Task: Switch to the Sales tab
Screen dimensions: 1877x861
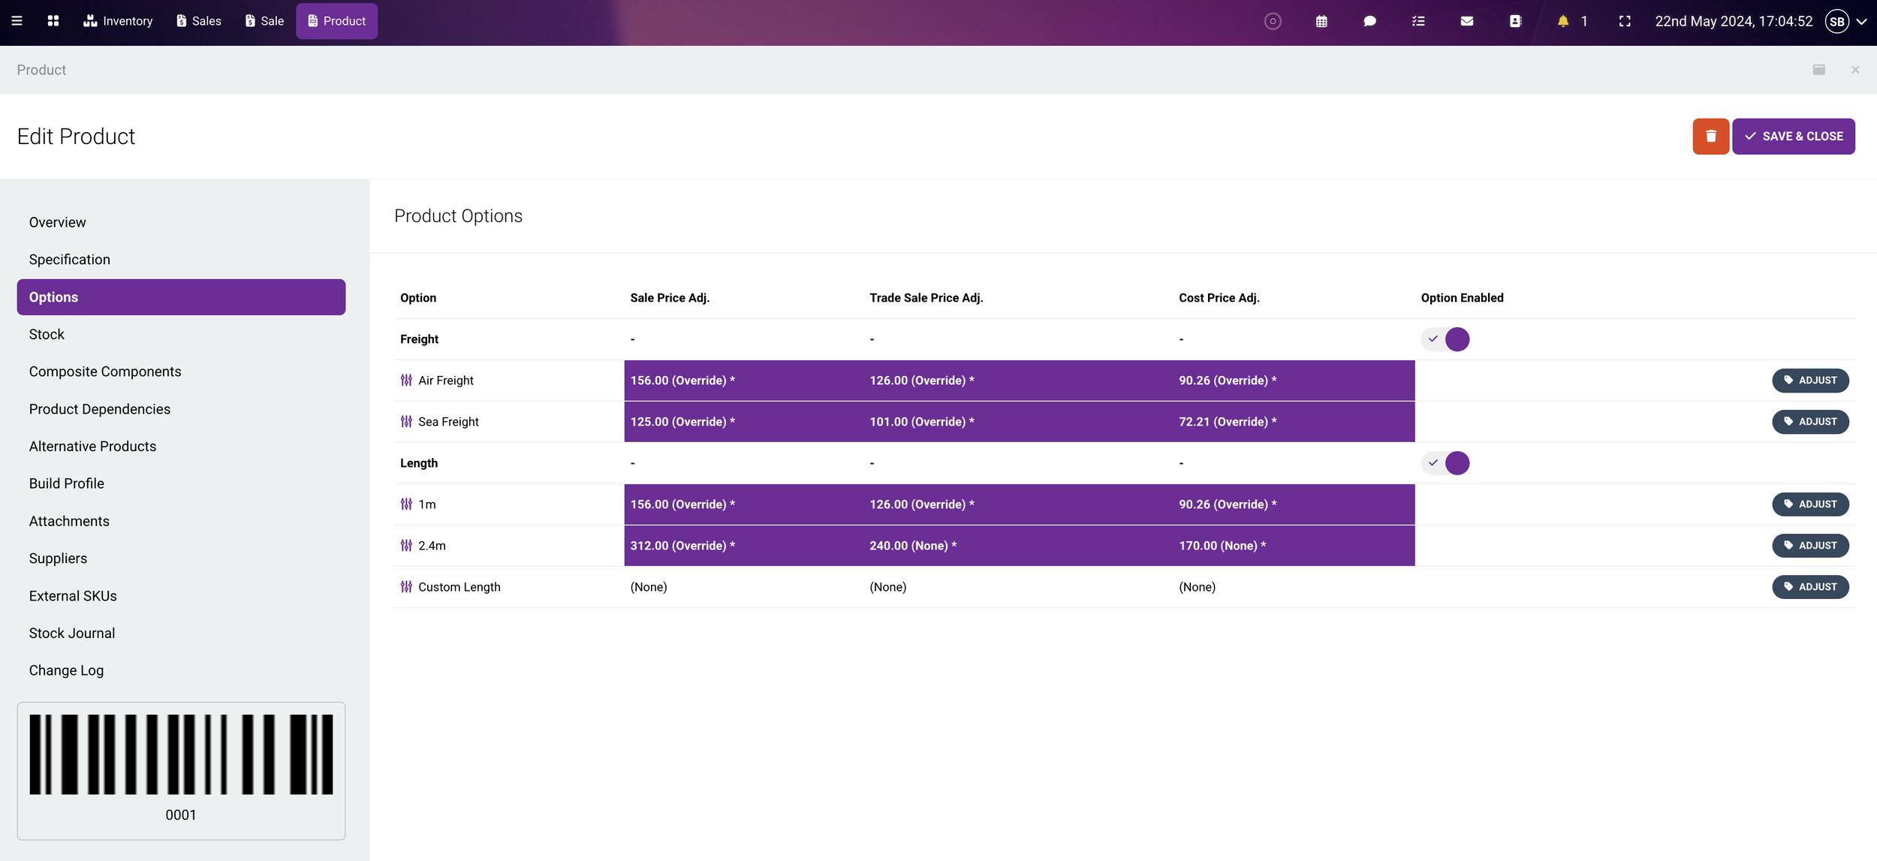Action: coord(199,21)
